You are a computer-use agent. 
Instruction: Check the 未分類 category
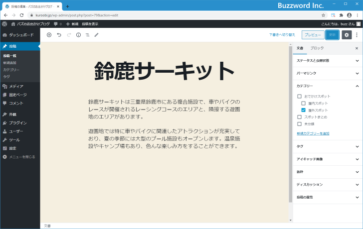coord(299,124)
